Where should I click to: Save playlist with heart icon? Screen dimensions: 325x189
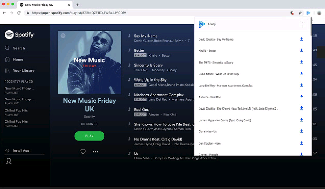[x=83, y=152]
